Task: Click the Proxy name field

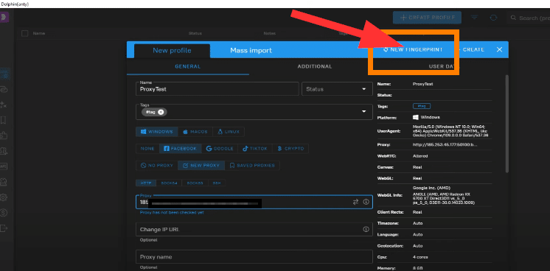Action: [254, 256]
